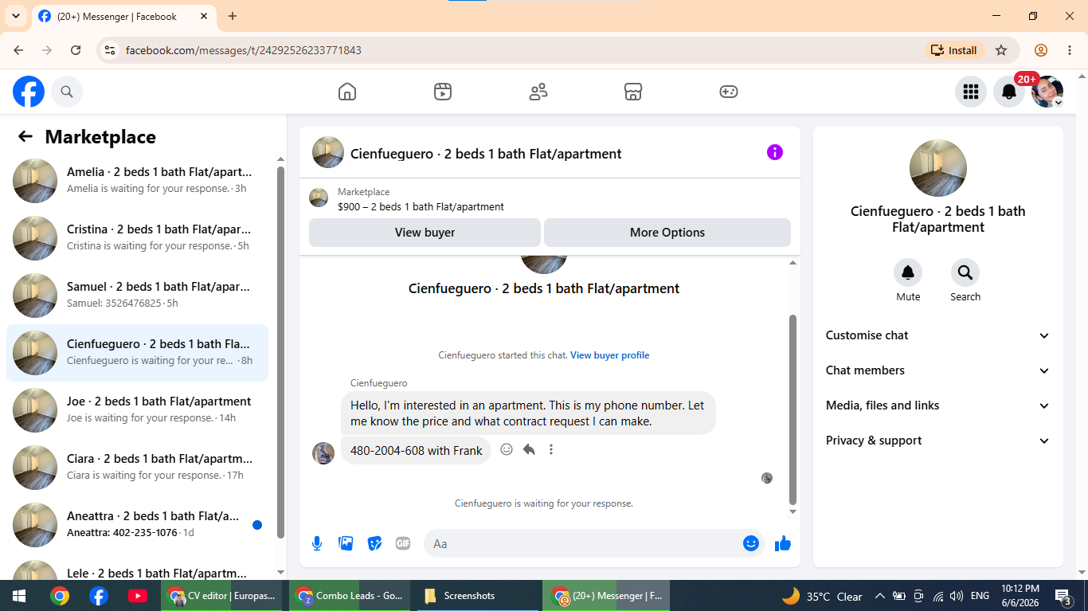Launch YouTube from the taskbar

[x=137, y=596]
